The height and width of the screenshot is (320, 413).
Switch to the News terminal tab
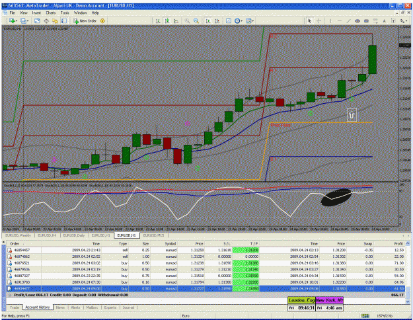pos(60,307)
